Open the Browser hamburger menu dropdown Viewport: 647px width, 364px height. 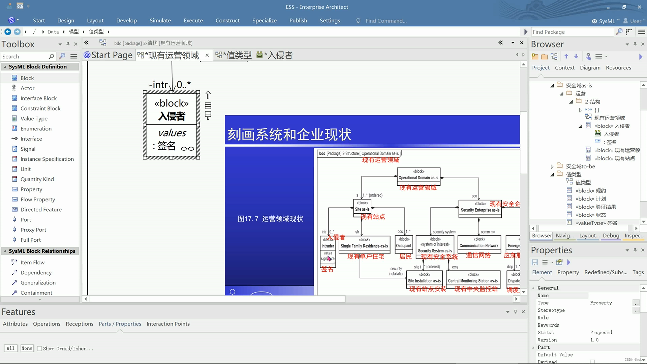[x=601, y=56]
